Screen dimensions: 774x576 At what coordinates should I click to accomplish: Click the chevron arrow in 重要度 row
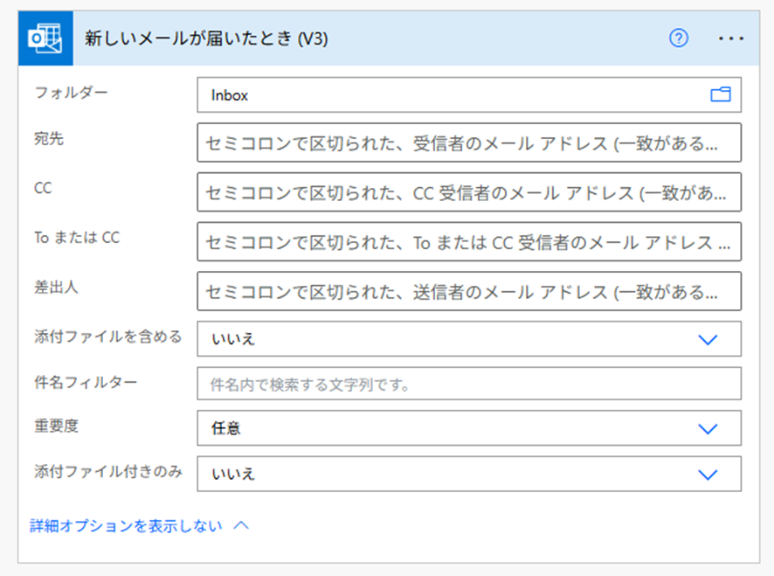pyautogui.click(x=708, y=429)
